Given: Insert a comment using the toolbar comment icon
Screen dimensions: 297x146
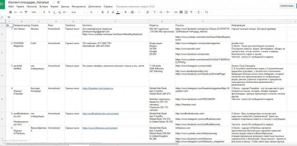Looking at the screenshot, I should point(181,12).
